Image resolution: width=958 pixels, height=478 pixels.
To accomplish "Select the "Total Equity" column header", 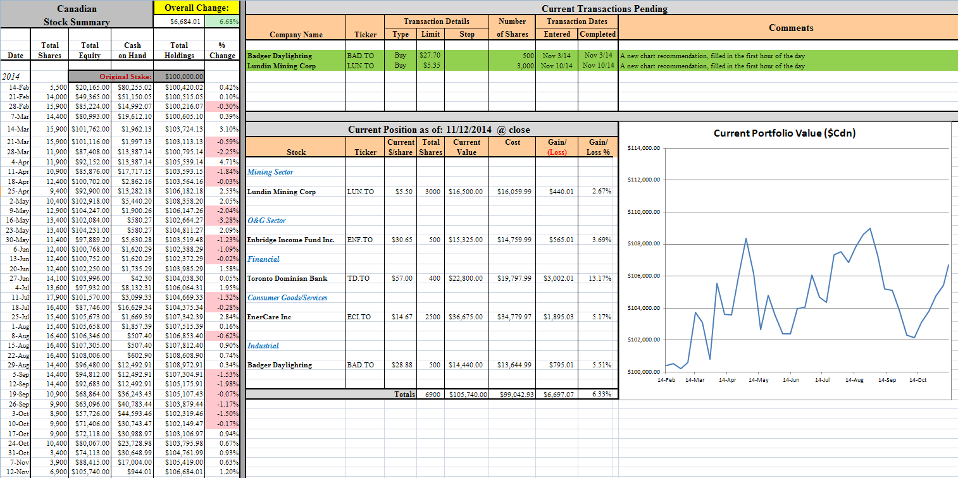I will (x=90, y=50).
